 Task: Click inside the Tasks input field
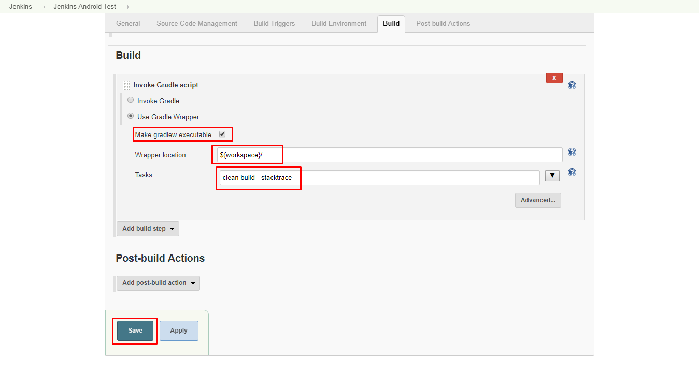[x=363, y=177]
